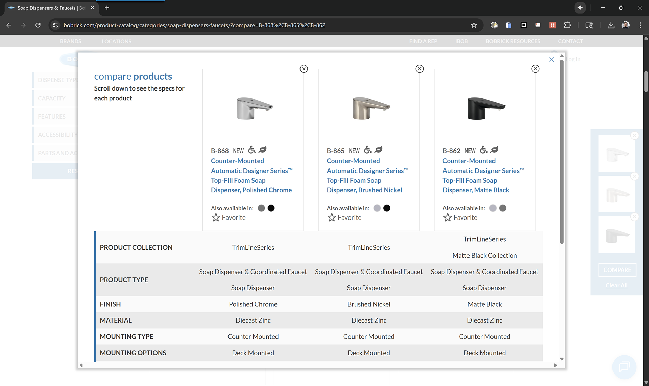Select black swatch under B-868
This screenshot has width=649, height=386.
click(271, 208)
